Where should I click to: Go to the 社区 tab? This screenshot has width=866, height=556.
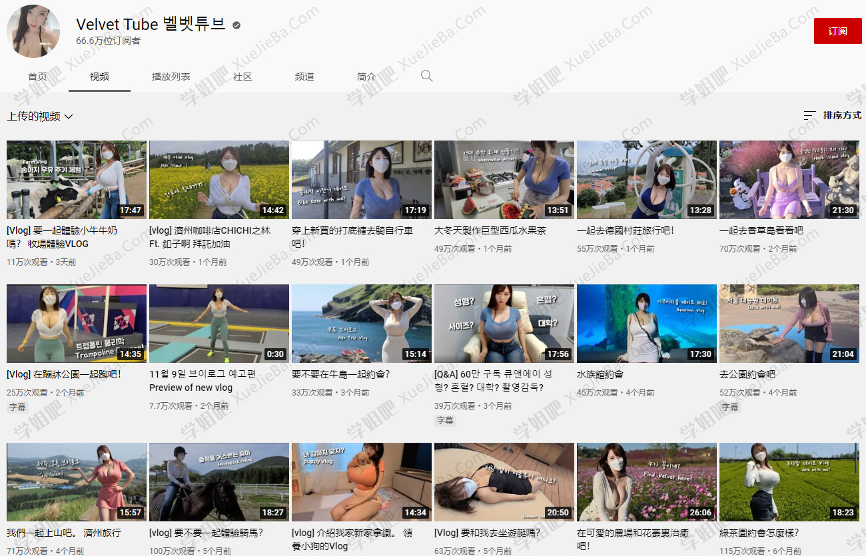(x=242, y=77)
